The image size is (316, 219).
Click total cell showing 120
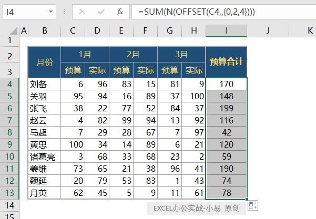pos(226,144)
